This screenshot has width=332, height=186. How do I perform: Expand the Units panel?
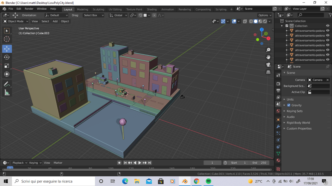(x=290, y=99)
